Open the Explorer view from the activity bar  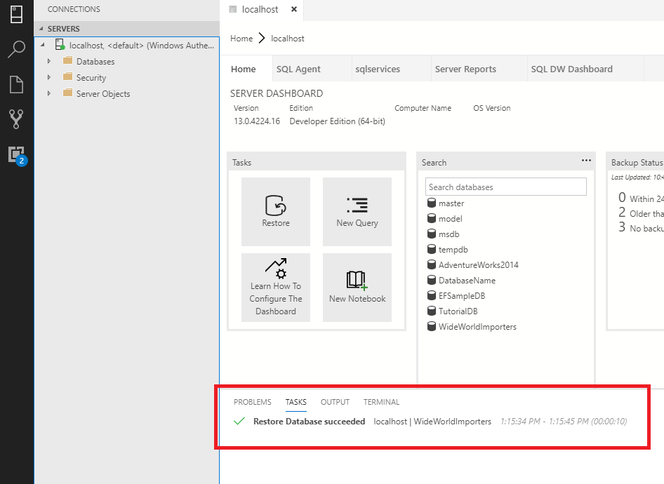click(16, 84)
